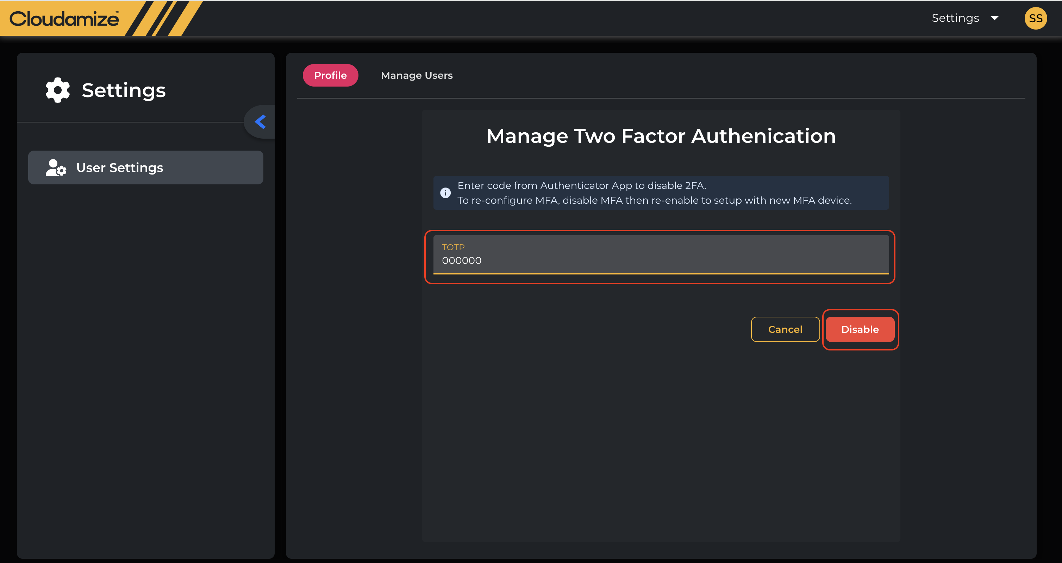
Task: Click the 'Enter code from Authenticator App' message
Action: (581, 186)
